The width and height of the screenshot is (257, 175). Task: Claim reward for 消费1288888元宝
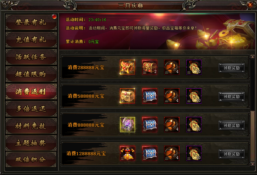pyautogui.click(x=232, y=154)
